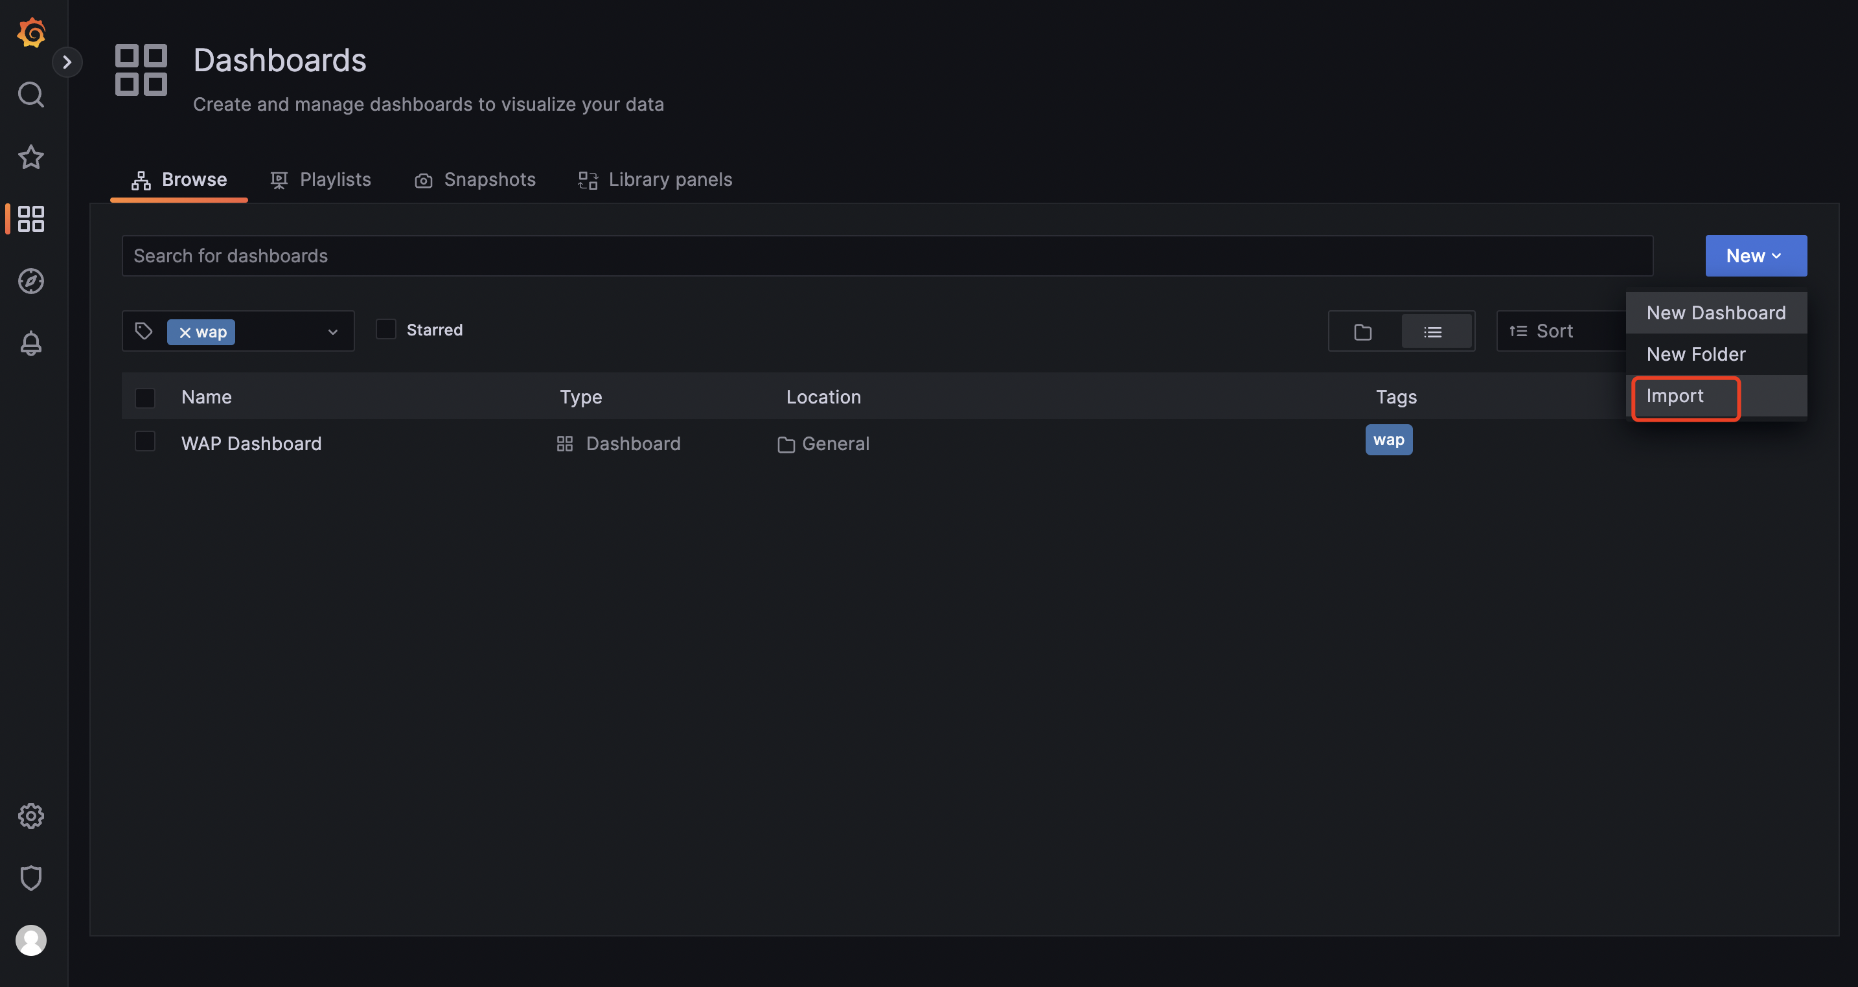Switch to folder view layout
1858x987 pixels.
click(x=1362, y=332)
